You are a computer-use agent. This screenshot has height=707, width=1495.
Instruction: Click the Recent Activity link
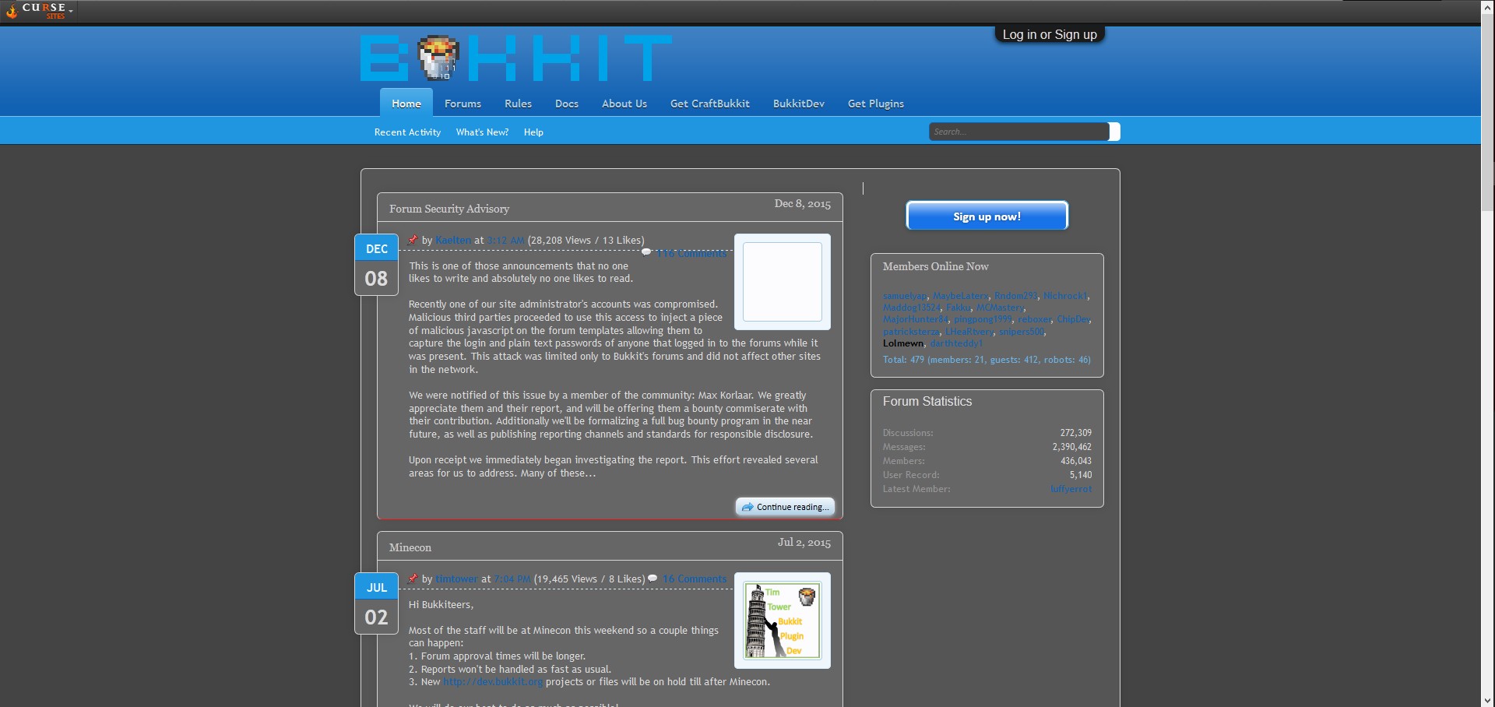406,132
